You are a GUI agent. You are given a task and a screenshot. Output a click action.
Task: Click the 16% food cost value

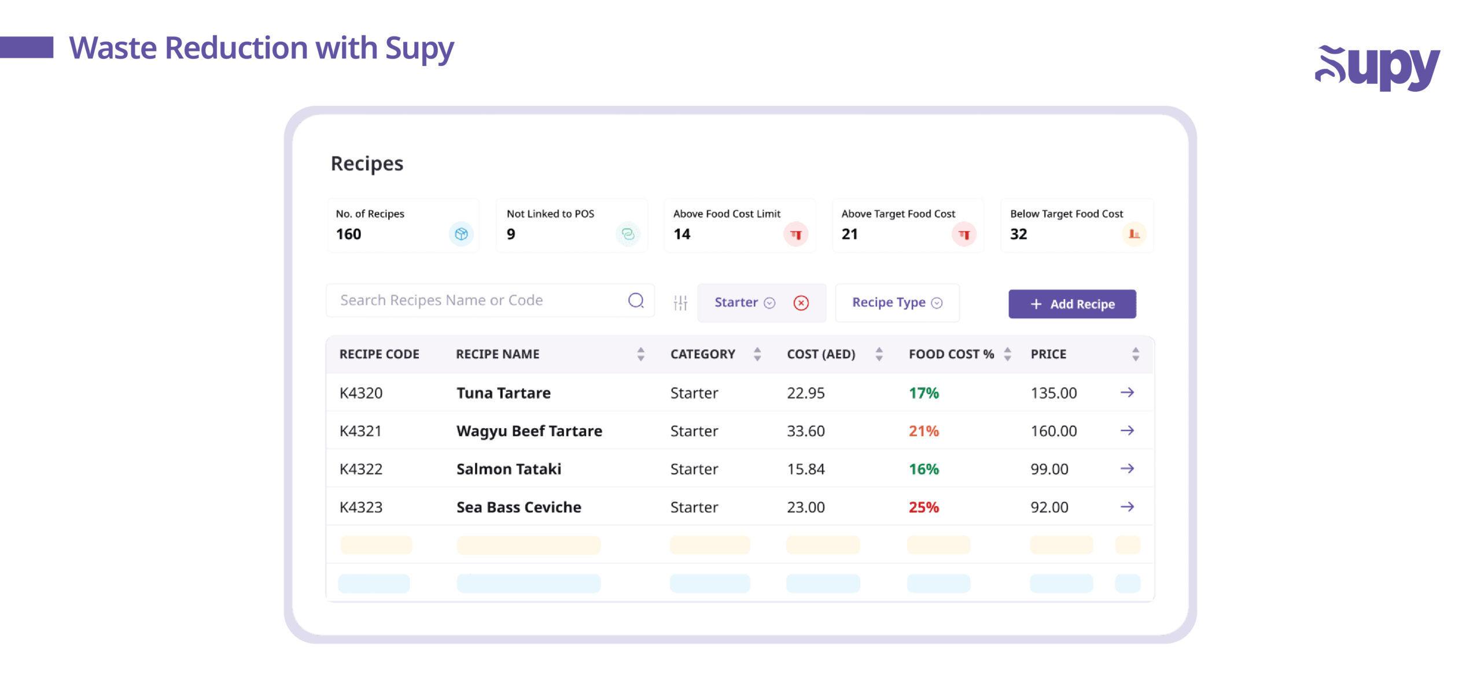pos(924,469)
